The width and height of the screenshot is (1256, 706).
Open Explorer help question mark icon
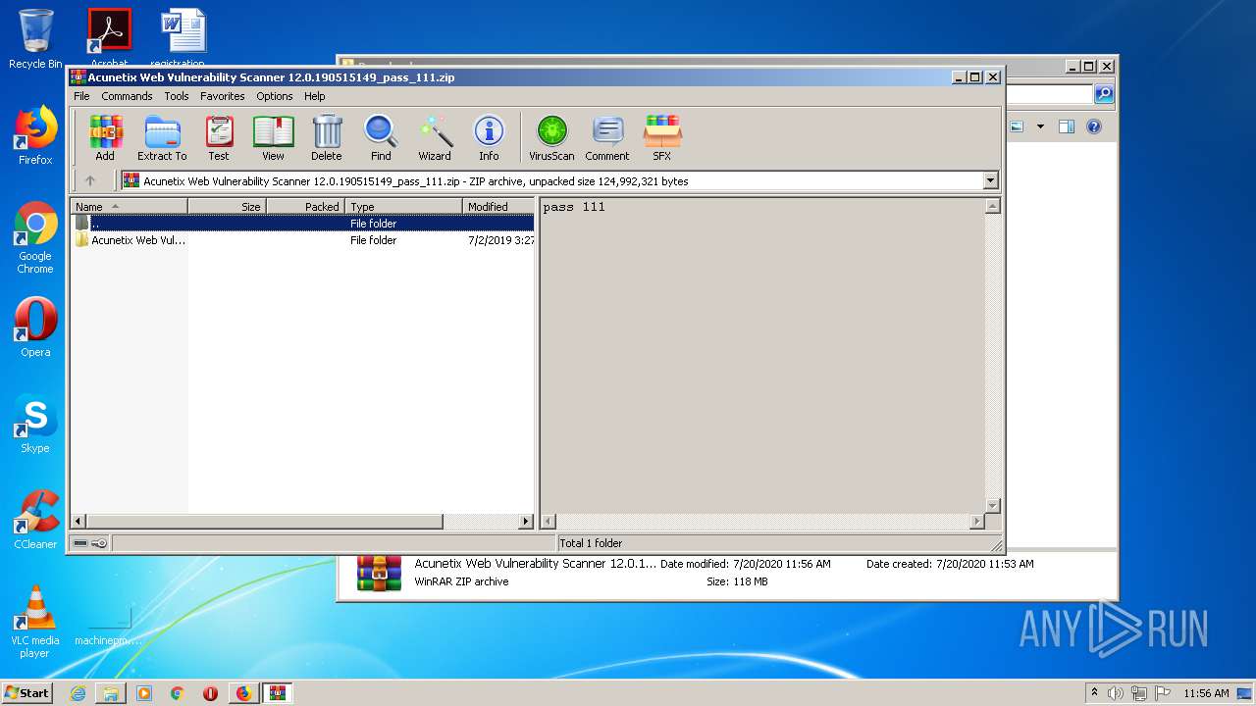coord(1094,126)
